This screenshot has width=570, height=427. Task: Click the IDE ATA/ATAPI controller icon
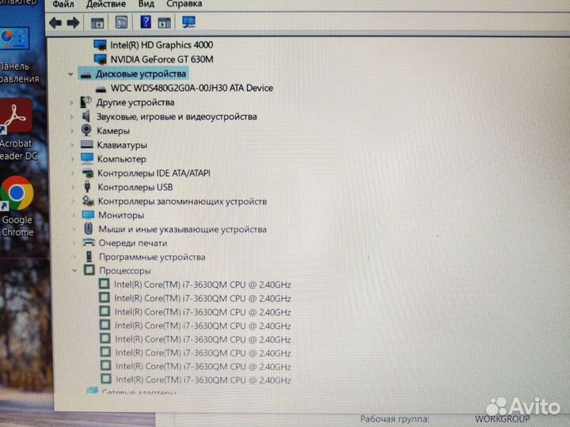coord(88,173)
